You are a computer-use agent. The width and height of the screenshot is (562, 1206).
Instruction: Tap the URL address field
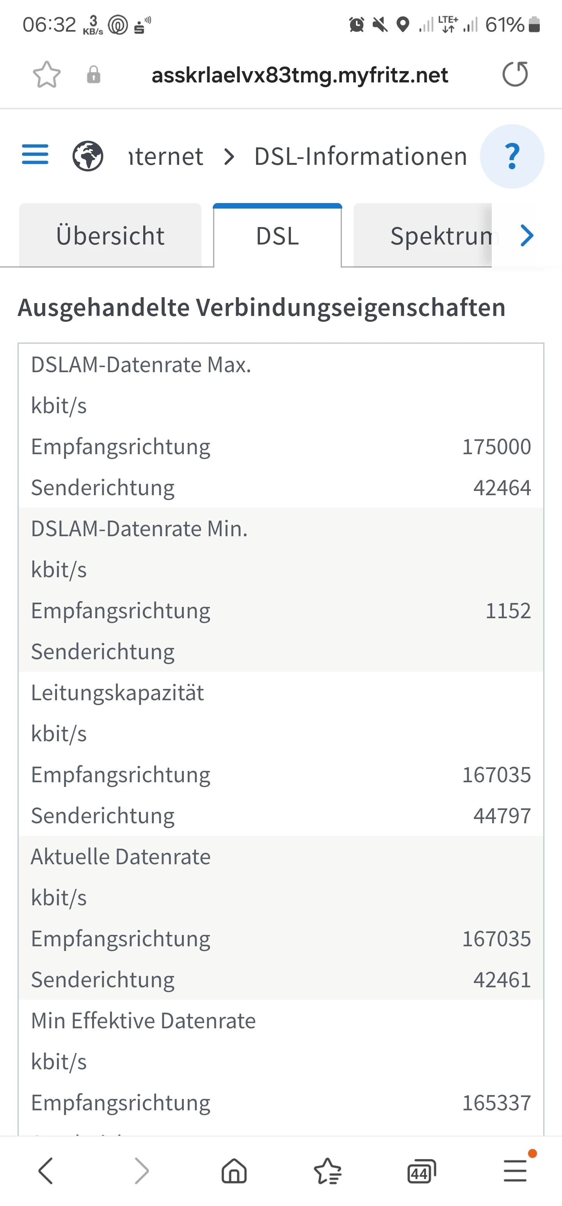pyautogui.click(x=299, y=75)
